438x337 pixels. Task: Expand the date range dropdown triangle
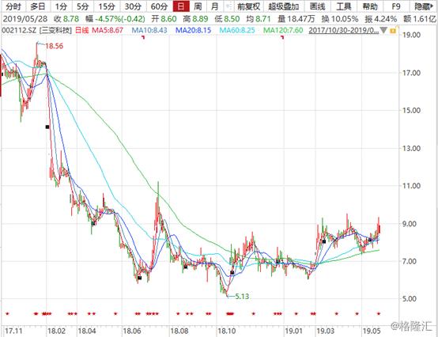click(383, 30)
